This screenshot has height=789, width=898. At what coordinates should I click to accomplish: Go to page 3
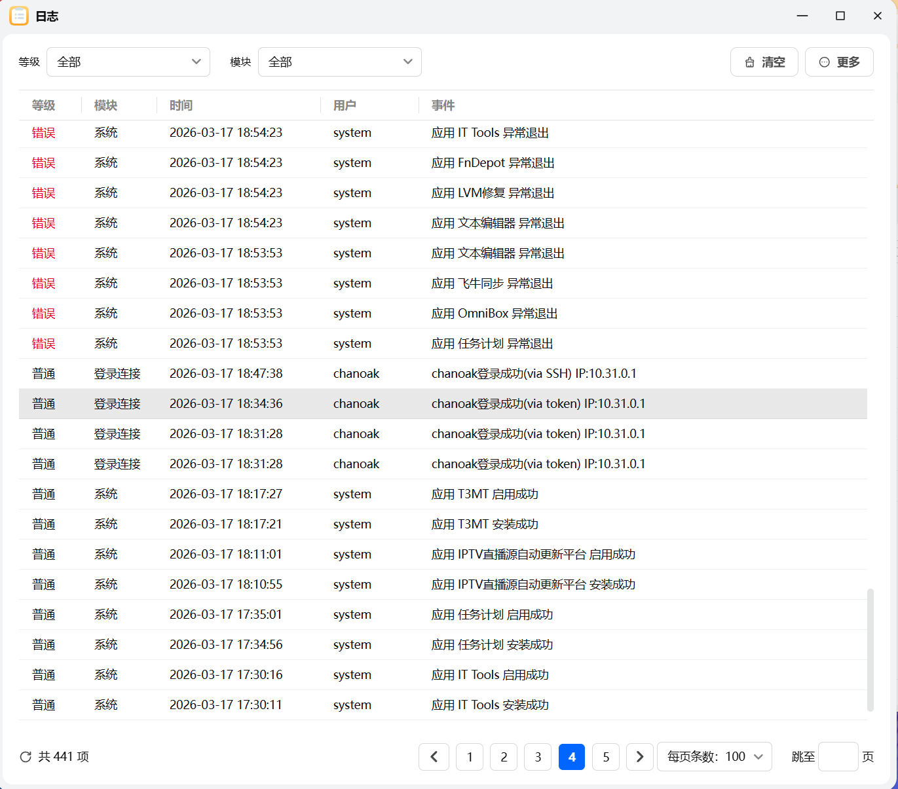click(538, 757)
